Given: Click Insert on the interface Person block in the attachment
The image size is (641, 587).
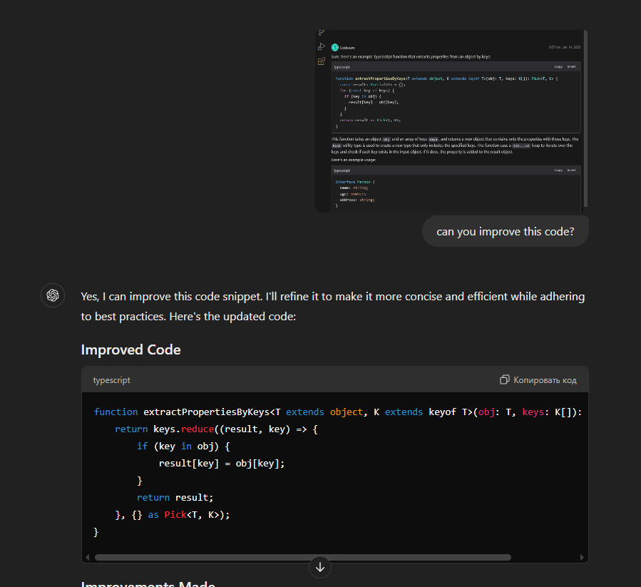Looking at the screenshot, I should coord(571,170).
